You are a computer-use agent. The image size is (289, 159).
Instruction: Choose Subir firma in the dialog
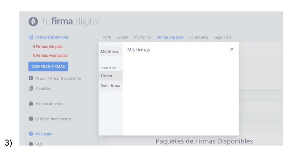111,86
